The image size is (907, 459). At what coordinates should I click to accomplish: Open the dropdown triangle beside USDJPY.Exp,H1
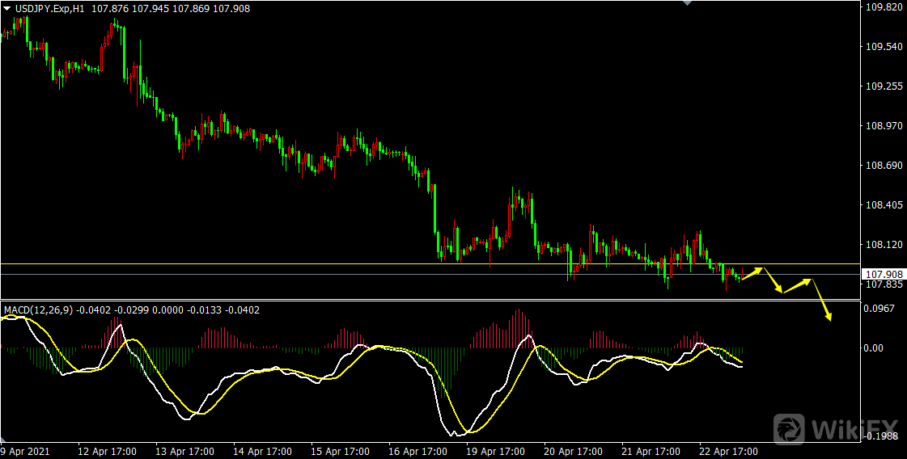7,8
